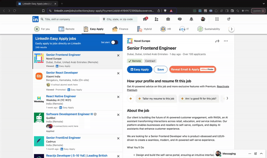Click the browser address bar URL
Screen dimensions: 267x158
pos(104,11)
